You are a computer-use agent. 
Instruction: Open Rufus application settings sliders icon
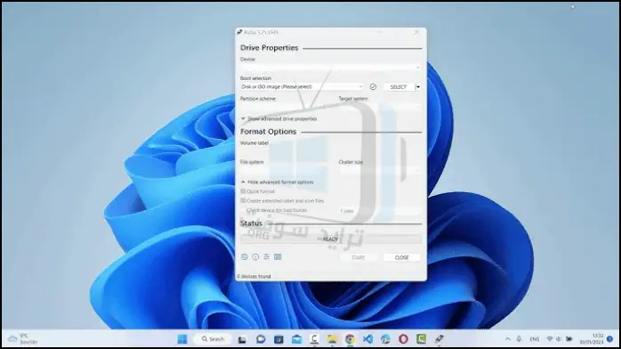(267, 257)
